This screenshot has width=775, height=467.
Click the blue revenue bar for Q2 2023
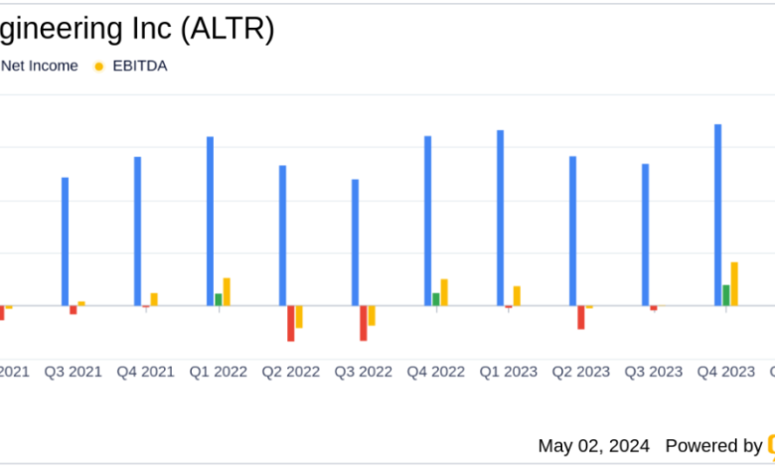[x=573, y=232]
